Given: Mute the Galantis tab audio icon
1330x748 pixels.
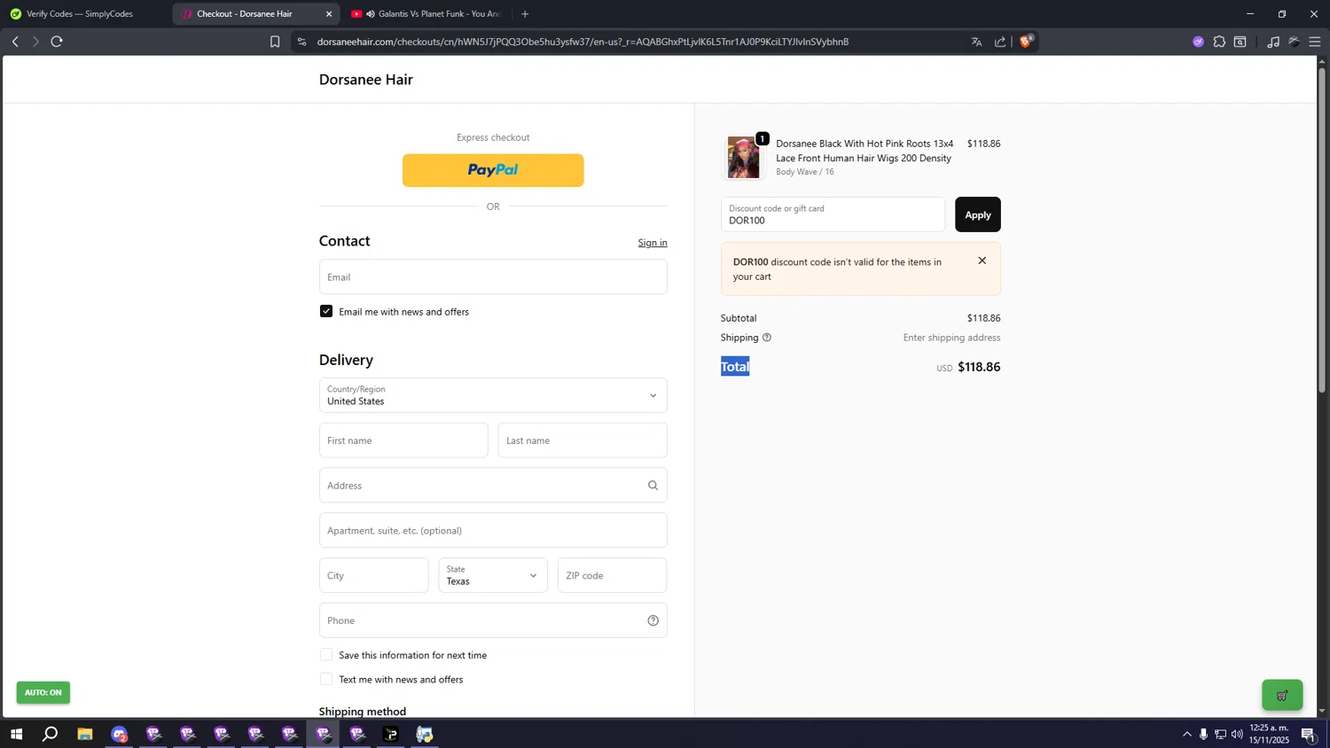Looking at the screenshot, I should click(371, 14).
